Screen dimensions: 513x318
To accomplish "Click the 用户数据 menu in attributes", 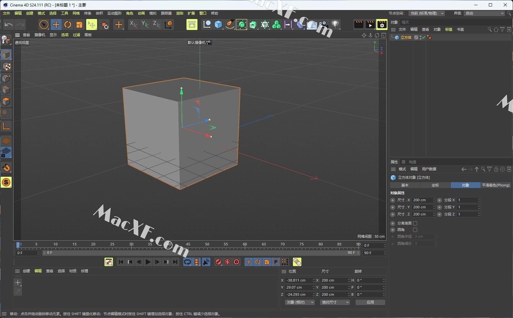I will pyautogui.click(x=429, y=169).
